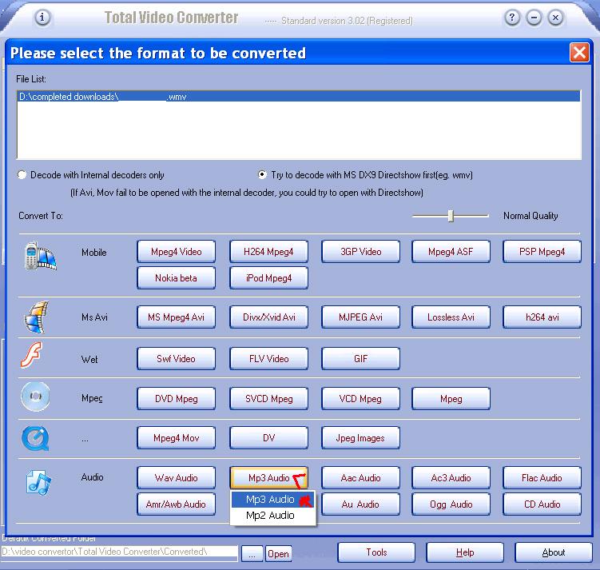600x570 pixels.
Task: Click the plain Mpeg button
Action: coord(451,399)
